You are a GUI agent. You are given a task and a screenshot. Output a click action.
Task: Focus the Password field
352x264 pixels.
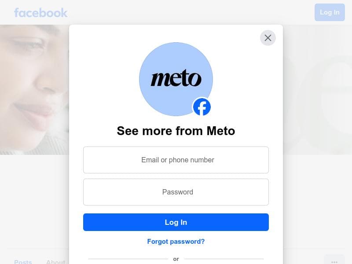tap(176, 192)
